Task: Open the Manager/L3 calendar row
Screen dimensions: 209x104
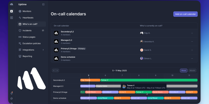Action: click(x=124, y=42)
